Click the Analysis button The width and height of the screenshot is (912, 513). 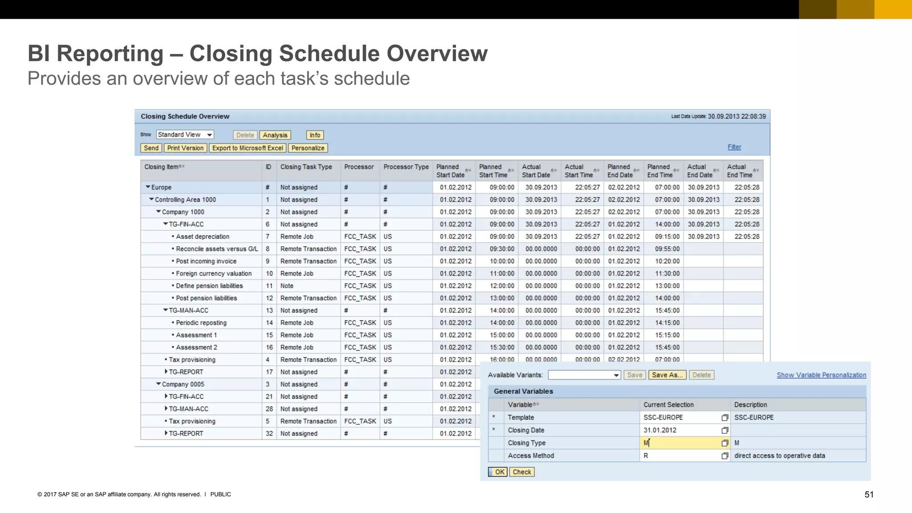[x=275, y=135]
